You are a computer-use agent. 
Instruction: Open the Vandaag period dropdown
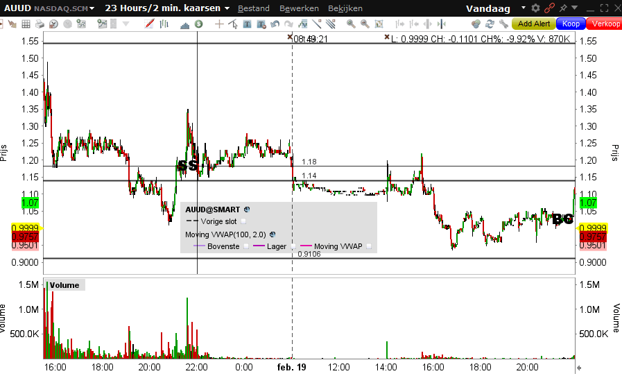pyautogui.click(x=524, y=8)
